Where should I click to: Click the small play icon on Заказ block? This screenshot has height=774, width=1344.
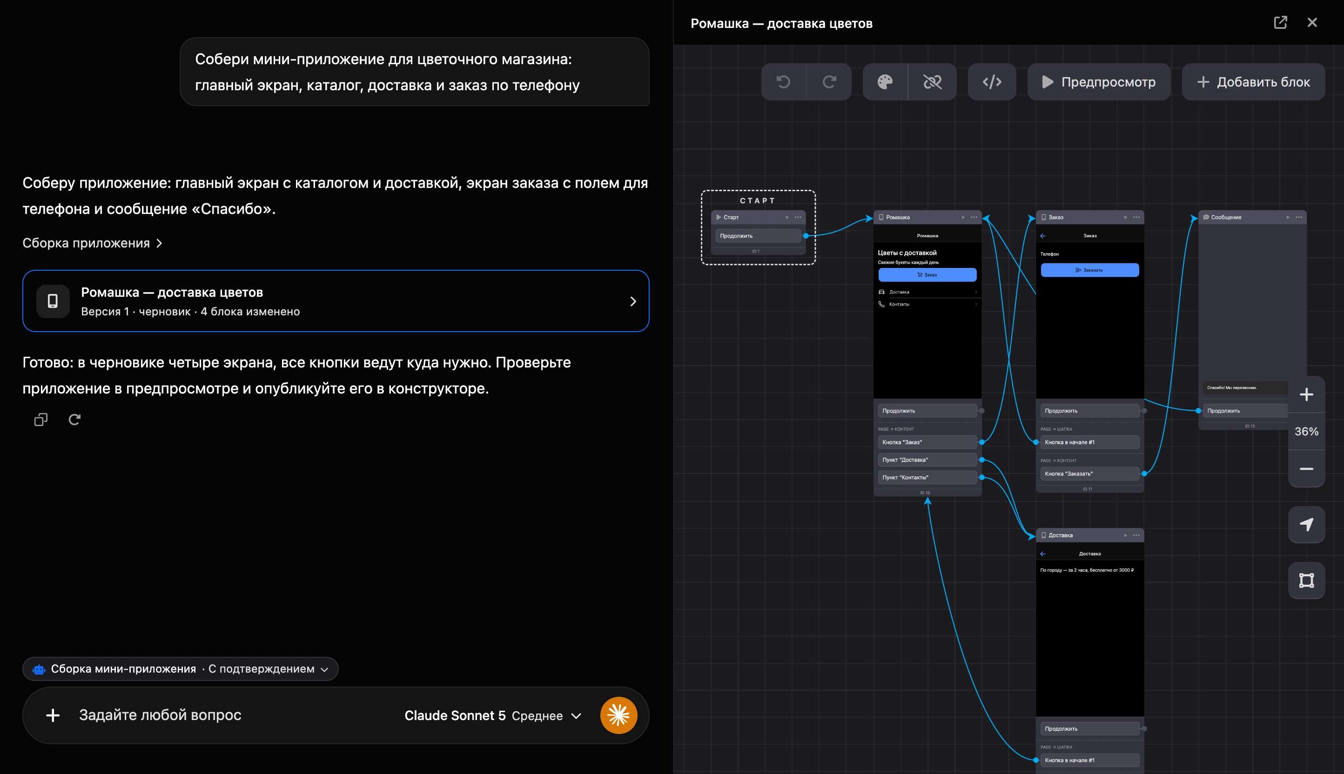click(x=1125, y=217)
